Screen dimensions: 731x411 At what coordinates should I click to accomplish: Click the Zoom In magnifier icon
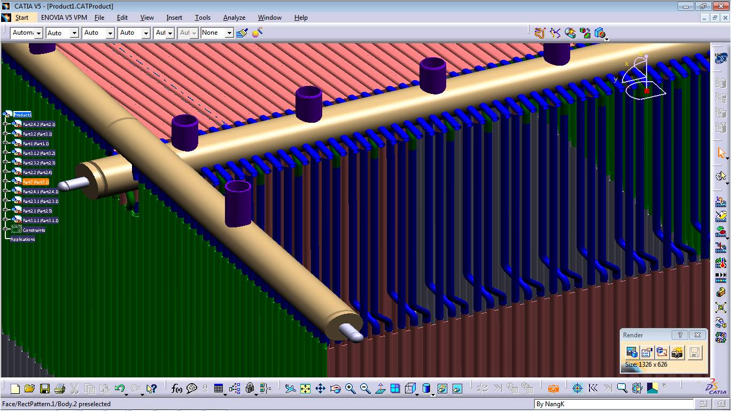coord(350,389)
